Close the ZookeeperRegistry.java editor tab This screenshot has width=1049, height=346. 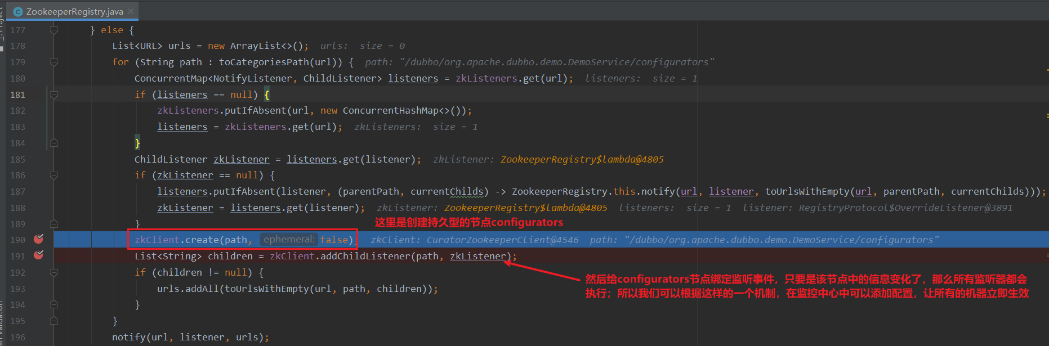[131, 11]
